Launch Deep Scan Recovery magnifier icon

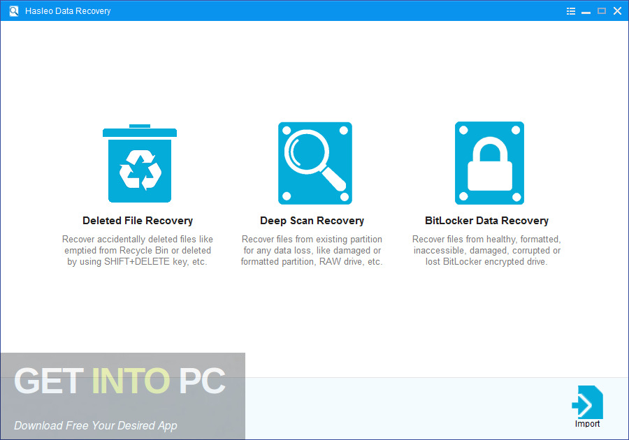pos(315,163)
